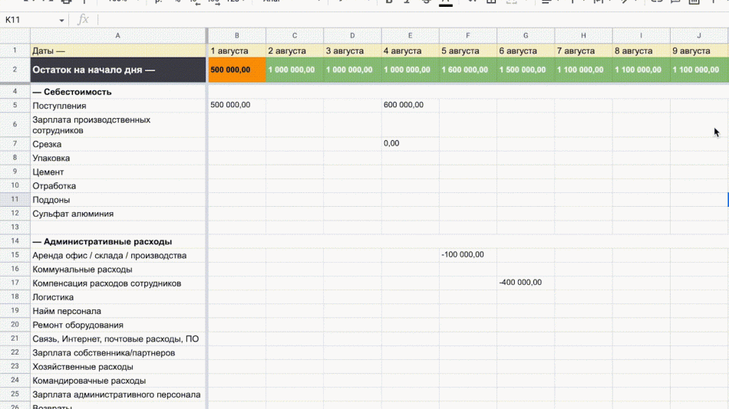Select the 600 000,00 cell in Поступления
This screenshot has width=729, height=409.
tap(411, 106)
